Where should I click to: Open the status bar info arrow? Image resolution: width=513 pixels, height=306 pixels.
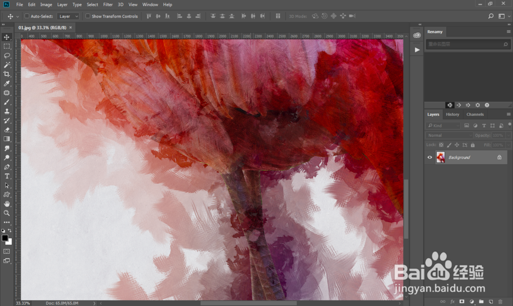pyautogui.click(x=94, y=303)
